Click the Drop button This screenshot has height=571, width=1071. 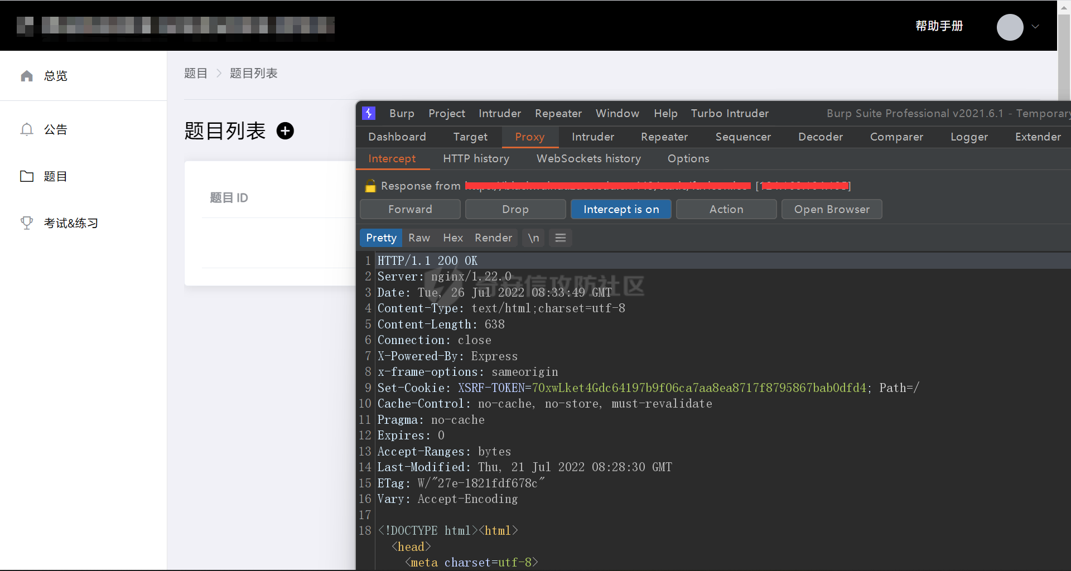(515, 210)
